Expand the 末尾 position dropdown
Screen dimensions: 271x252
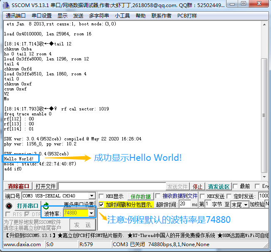pyautogui.click(x=246, y=205)
